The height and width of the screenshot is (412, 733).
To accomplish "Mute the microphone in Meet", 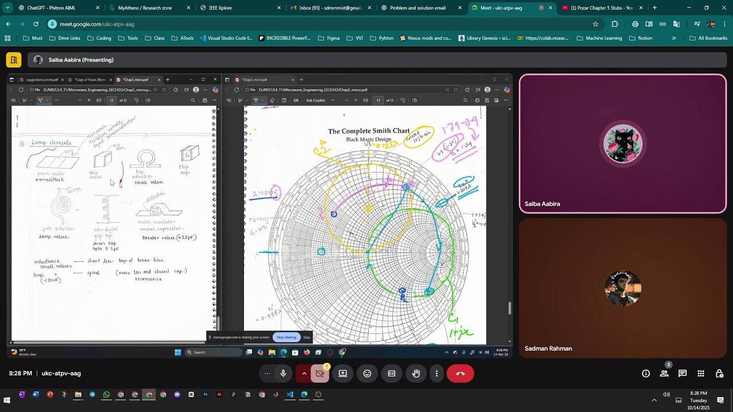I will tap(283, 374).
